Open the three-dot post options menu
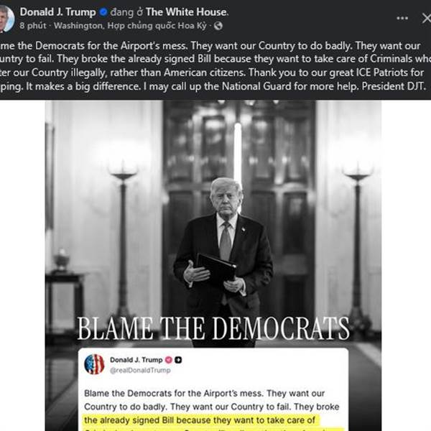The image size is (431, 431). tap(402, 18)
